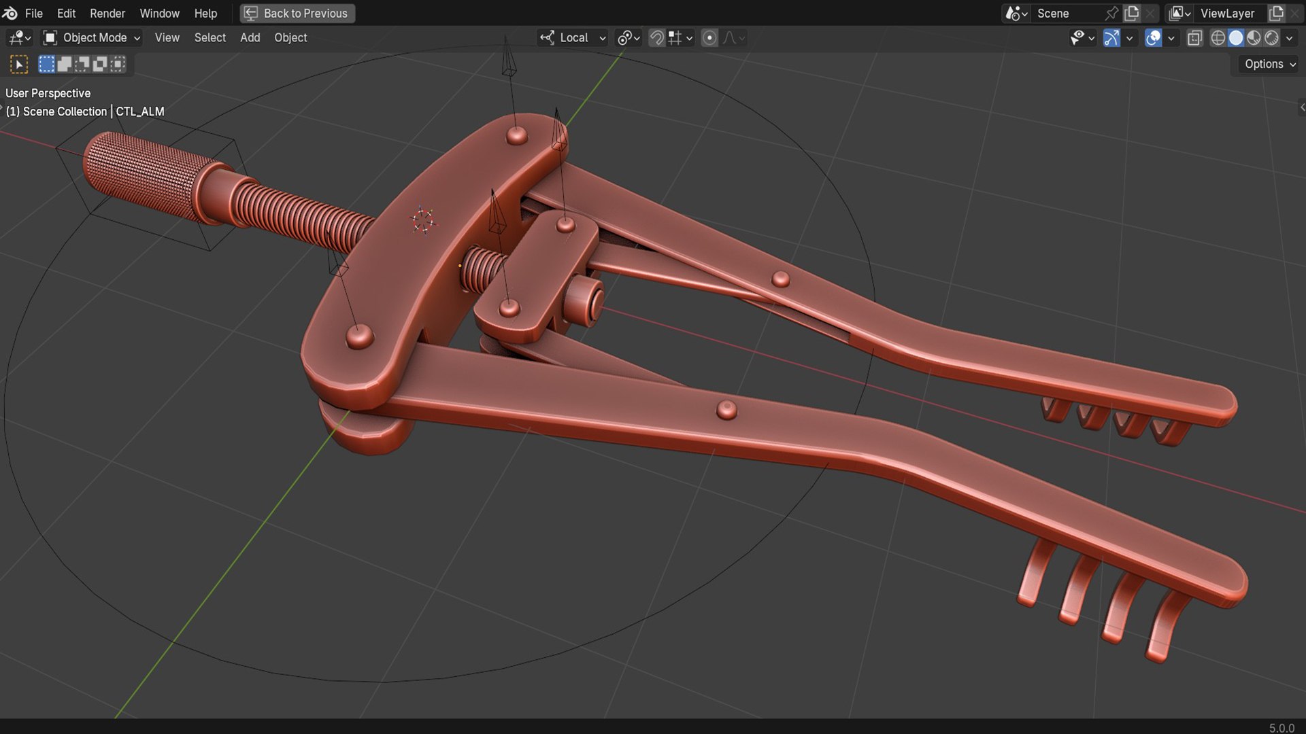Switch to wireframe viewport shading
The width and height of the screenshot is (1306, 734).
point(1218,37)
